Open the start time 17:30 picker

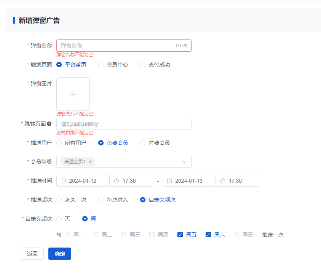tap(131, 181)
